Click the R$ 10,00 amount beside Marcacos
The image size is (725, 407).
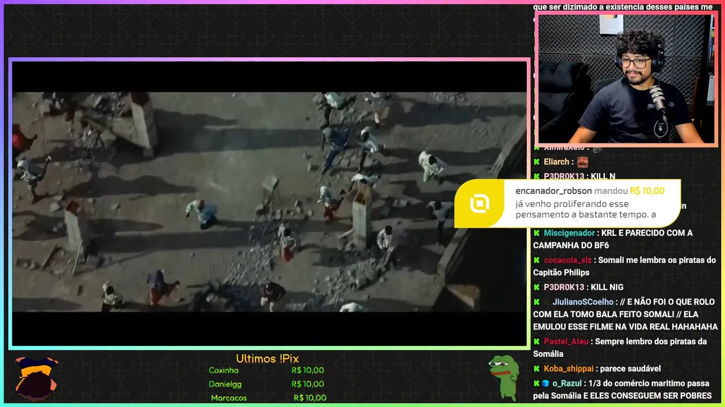pyautogui.click(x=310, y=397)
